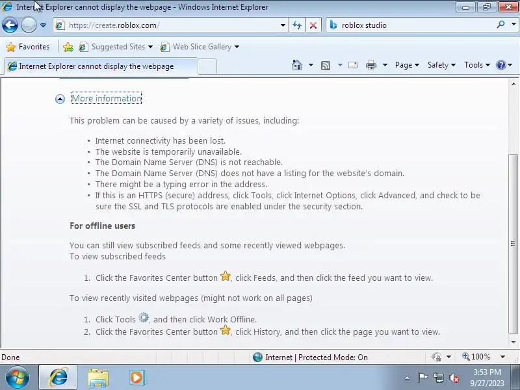Go to the Home page icon
The height and width of the screenshot is (390, 520).
pyautogui.click(x=297, y=65)
